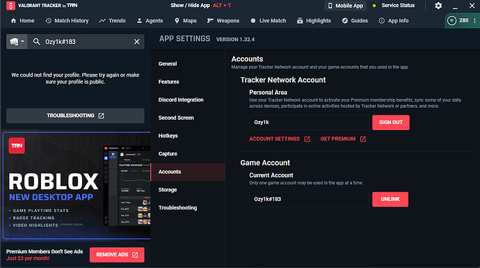Screen dimensions: 480x268
Task: Click the SIGN OUT button
Action: (x=391, y=123)
